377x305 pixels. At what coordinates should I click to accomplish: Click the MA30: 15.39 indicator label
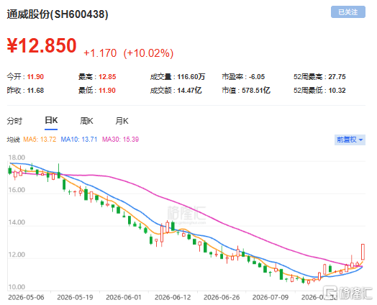[120, 140]
